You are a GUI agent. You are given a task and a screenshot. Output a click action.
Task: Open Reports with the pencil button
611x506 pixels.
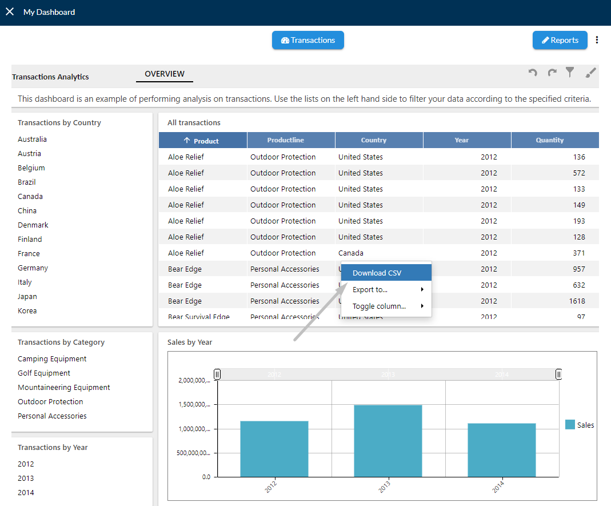560,40
